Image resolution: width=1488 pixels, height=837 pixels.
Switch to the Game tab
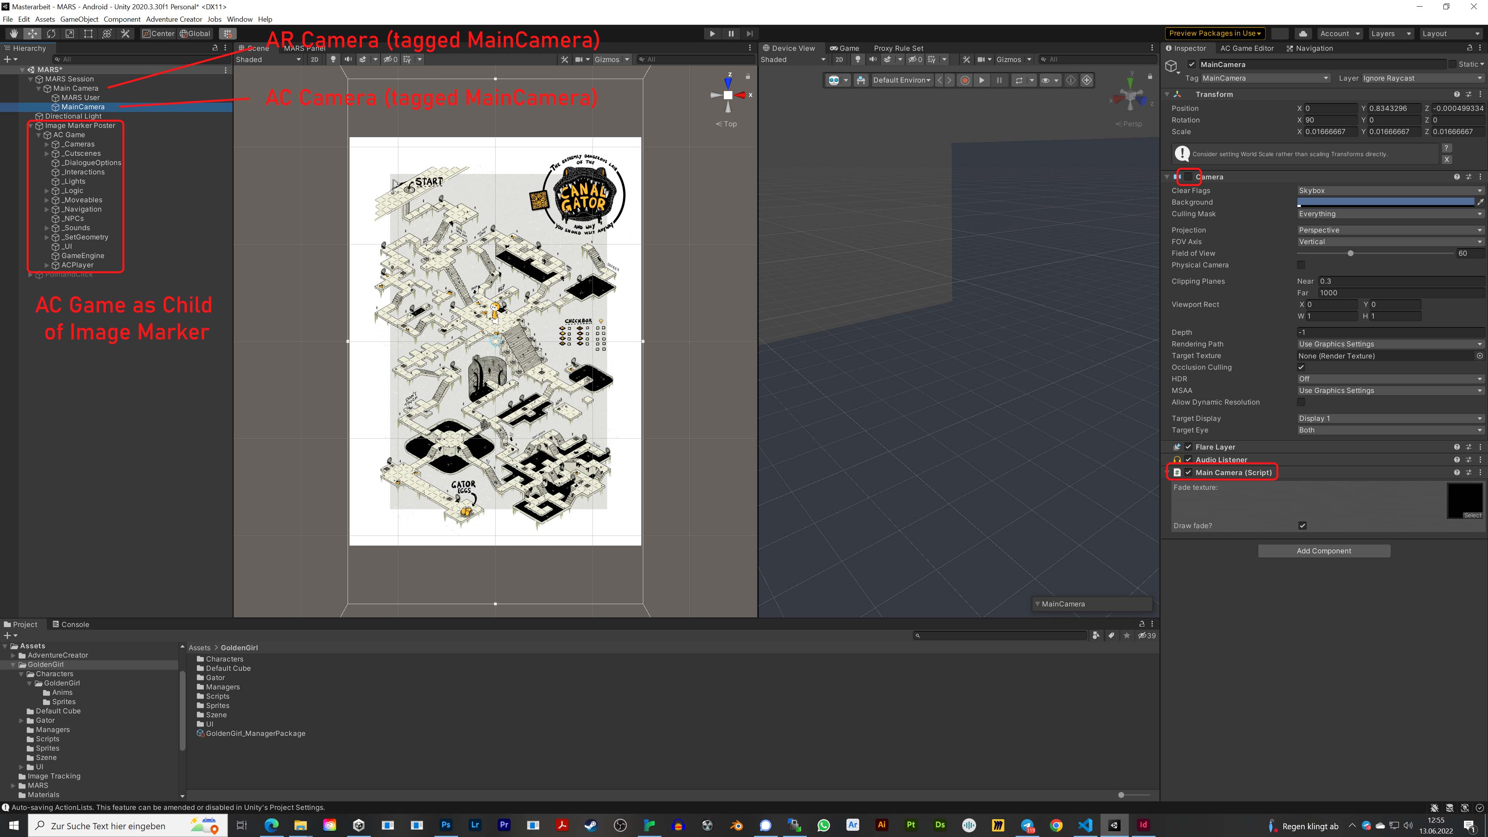tap(844, 48)
